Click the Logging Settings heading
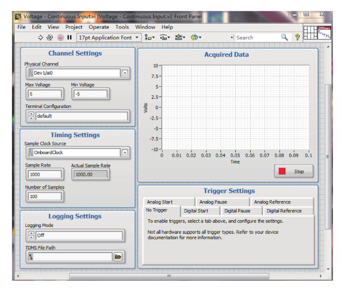 click(x=75, y=216)
